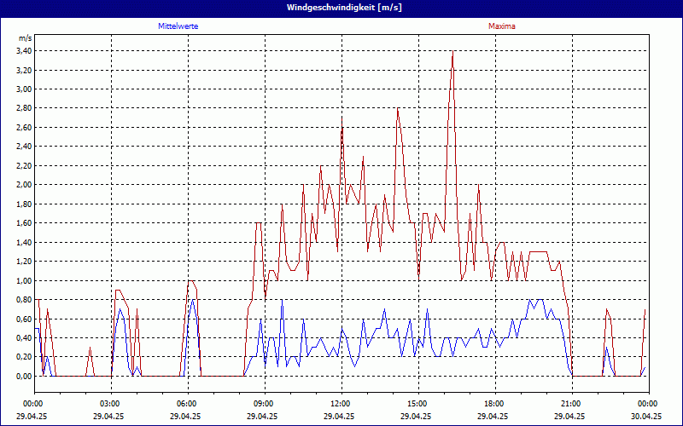Select the 18:00 time axis label
This screenshot has width=683, height=426.
click(x=494, y=403)
